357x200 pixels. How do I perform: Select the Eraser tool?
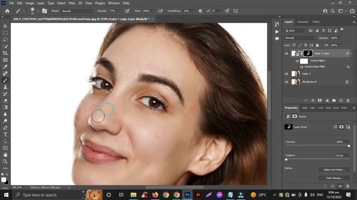click(x=5, y=101)
